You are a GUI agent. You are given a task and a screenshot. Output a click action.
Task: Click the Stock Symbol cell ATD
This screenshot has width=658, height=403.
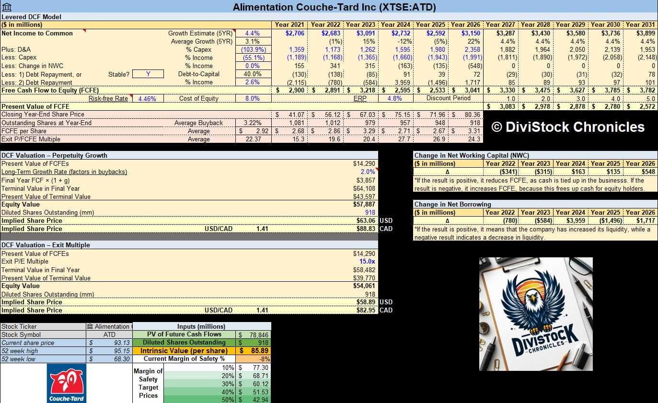click(109, 334)
